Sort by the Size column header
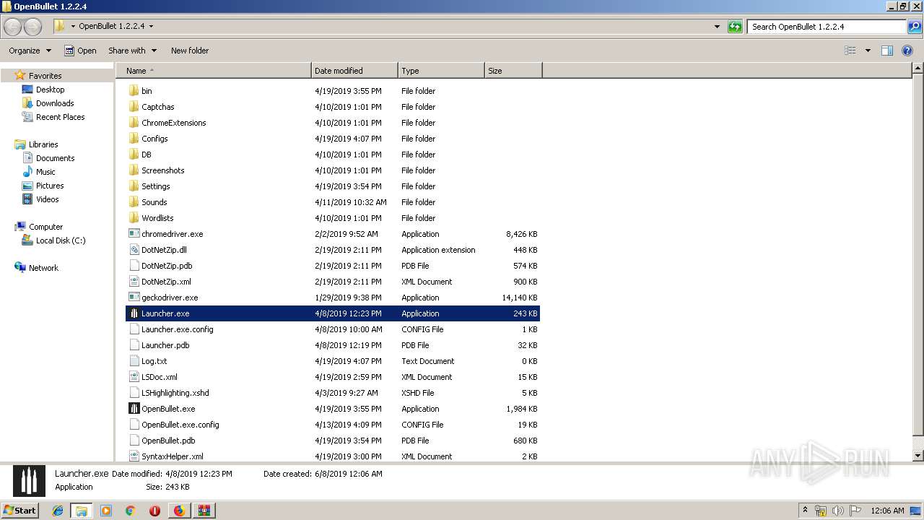924x520 pixels. pyautogui.click(x=513, y=71)
